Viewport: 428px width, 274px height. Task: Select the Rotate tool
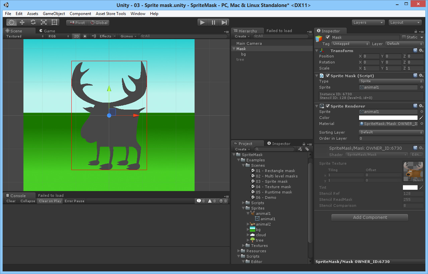(x=32, y=22)
